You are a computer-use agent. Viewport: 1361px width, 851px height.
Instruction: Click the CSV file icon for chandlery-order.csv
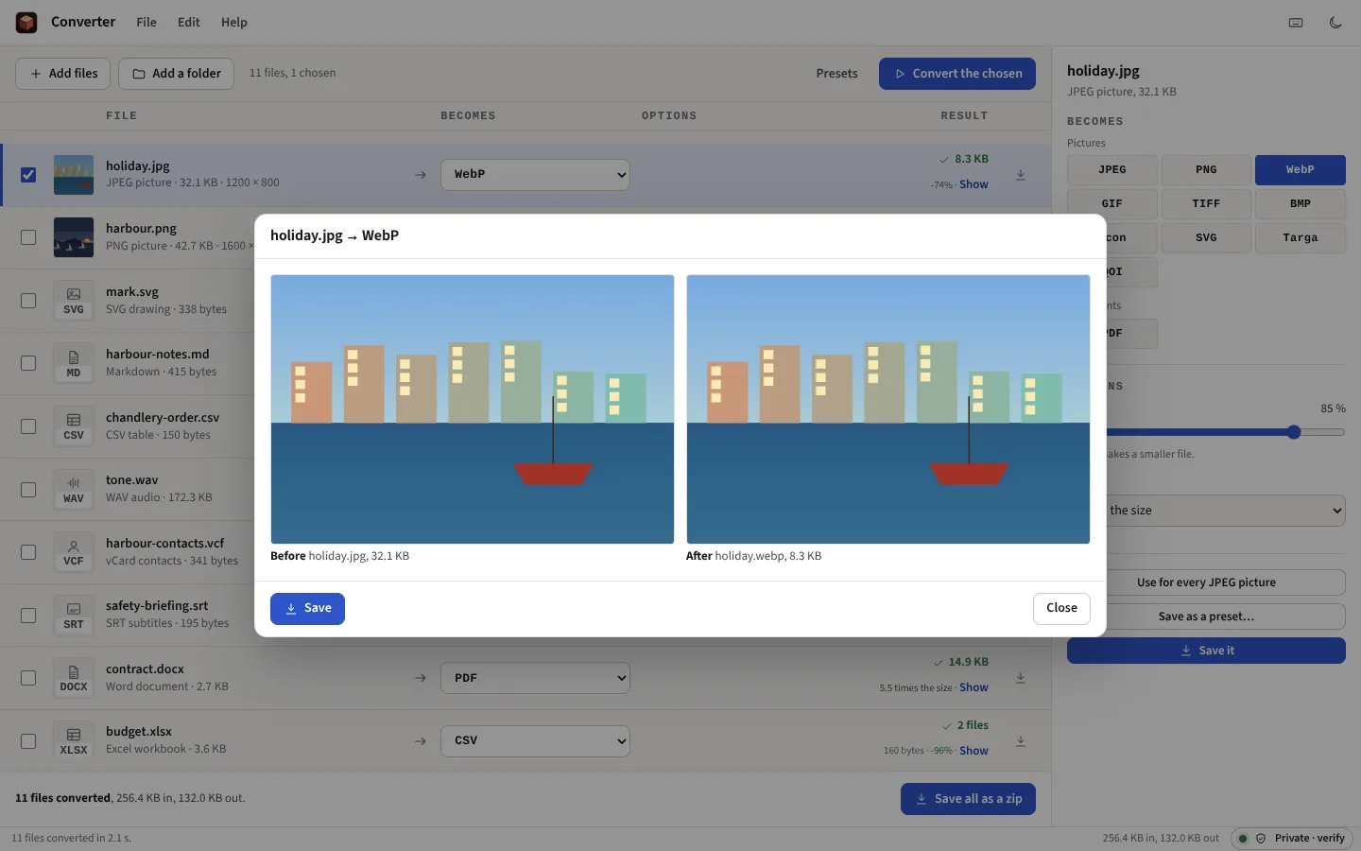pos(74,426)
